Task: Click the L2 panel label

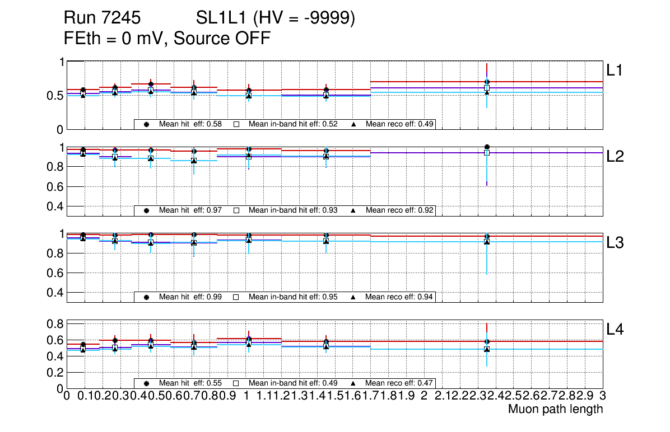Action: click(x=615, y=157)
